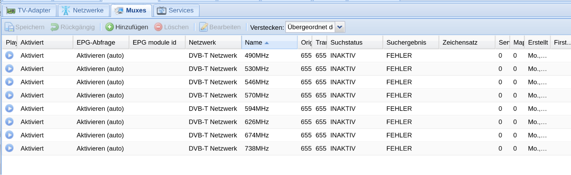Click the Löschen delete icon button
571x175 pixels.
[171, 27]
